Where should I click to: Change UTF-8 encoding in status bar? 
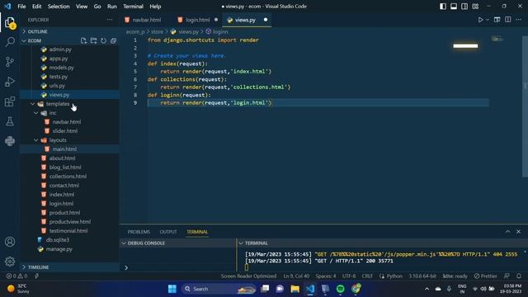(349, 276)
